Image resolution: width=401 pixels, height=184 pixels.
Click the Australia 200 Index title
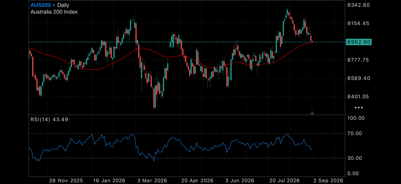click(54, 12)
